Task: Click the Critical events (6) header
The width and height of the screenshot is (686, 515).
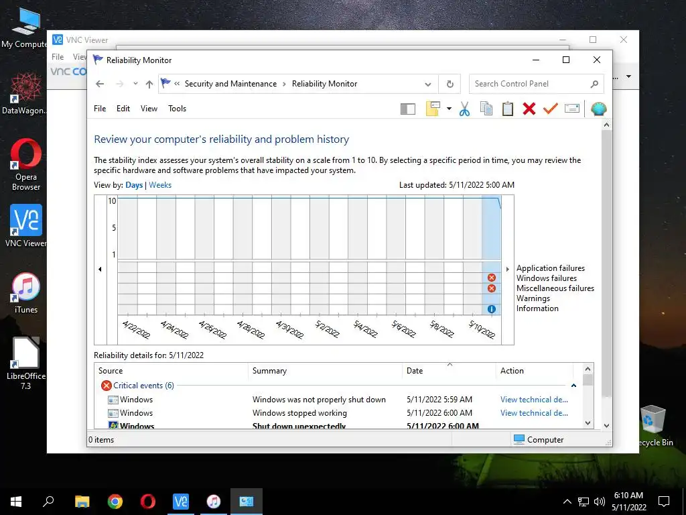Action: point(143,386)
